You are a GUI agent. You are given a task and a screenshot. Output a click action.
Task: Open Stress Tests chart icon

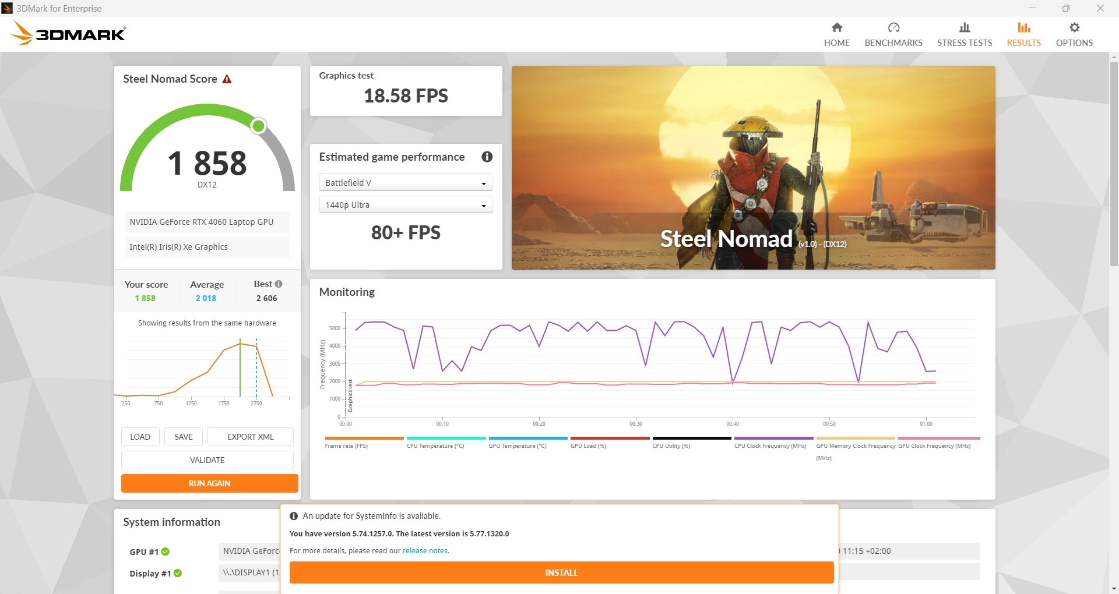click(x=964, y=28)
